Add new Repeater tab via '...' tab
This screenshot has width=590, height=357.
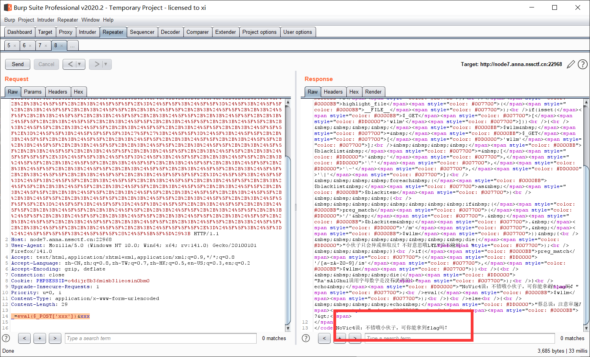coord(72,46)
